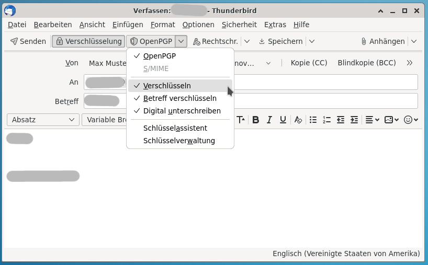Open the Rechtschr. language dropdown arrow
The width and height of the screenshot is (428, 265).
tap(247, 41)
